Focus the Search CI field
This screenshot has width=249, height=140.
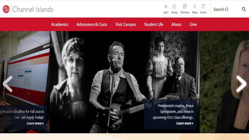click(226, 9)
